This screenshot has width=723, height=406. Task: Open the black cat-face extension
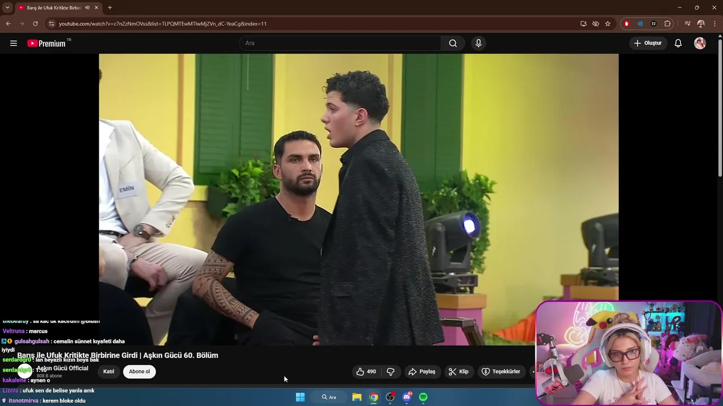(654, 24)
